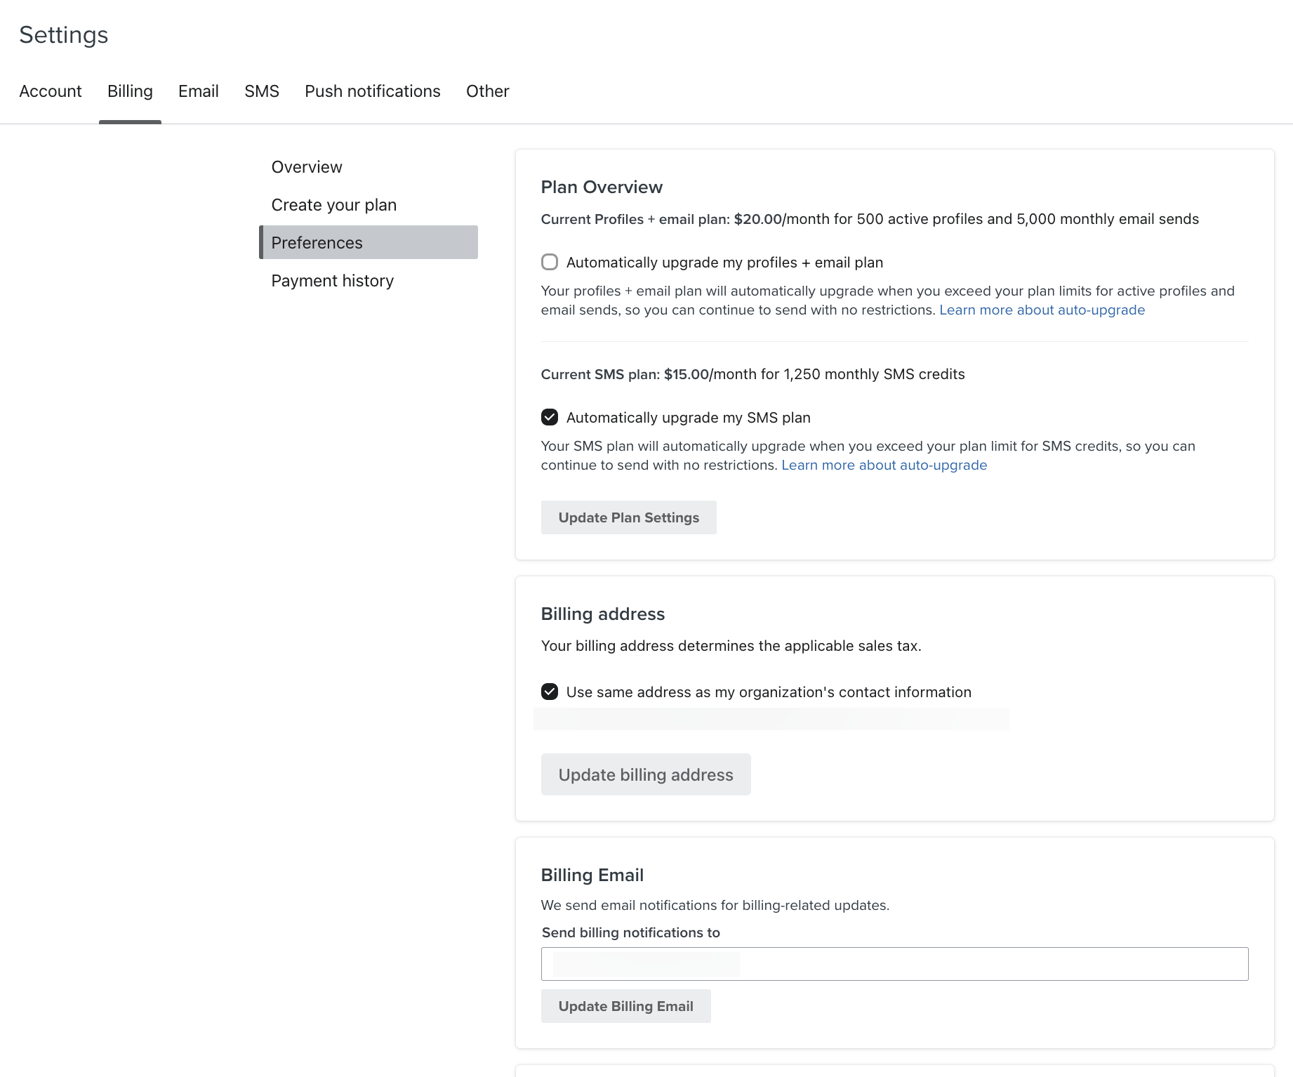Open auto-upgrade help for SMS plan
This screenshot has width=1293, height=1077.
click(884, 465)
